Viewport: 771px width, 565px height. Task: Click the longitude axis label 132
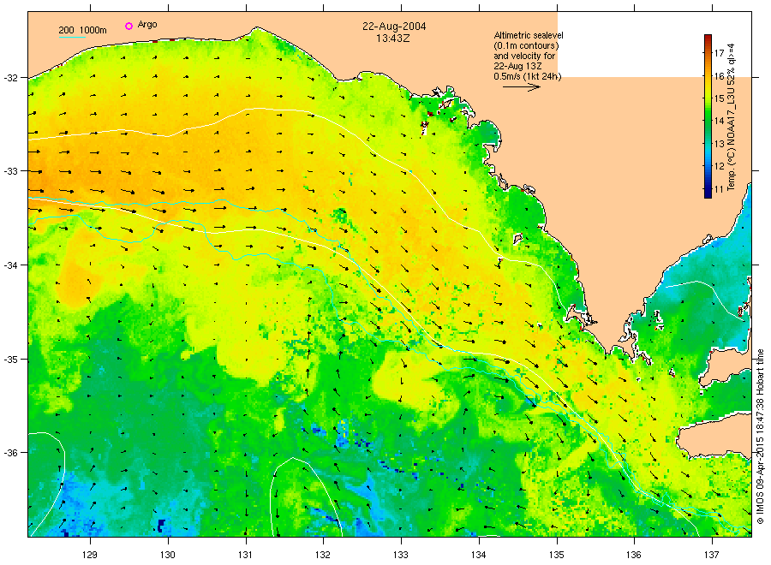click(323, 555)
